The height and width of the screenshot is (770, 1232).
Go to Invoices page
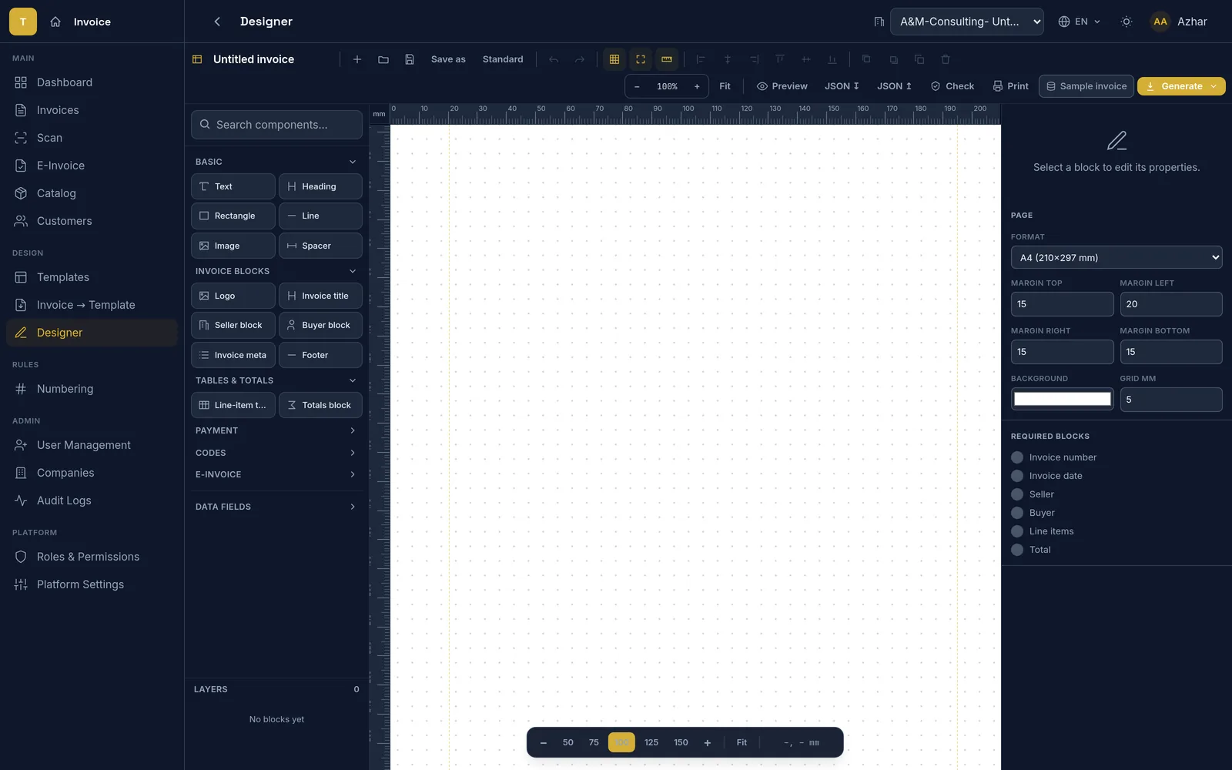(92, 110)
